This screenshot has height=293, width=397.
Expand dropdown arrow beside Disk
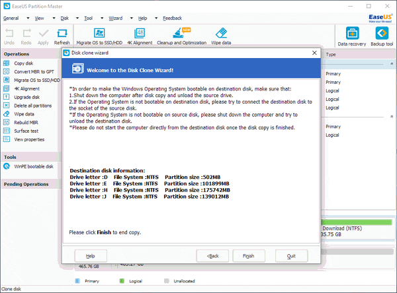point(77,18)
